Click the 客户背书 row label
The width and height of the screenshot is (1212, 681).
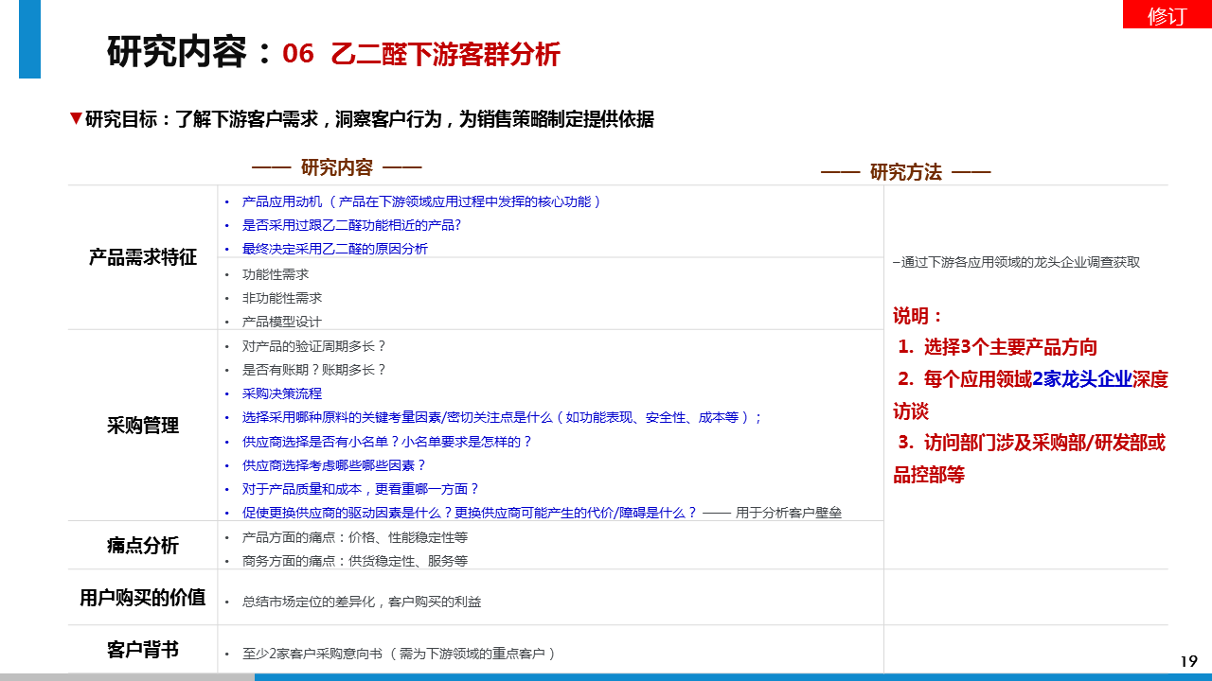pyautogui.click(x=143, y=650)
